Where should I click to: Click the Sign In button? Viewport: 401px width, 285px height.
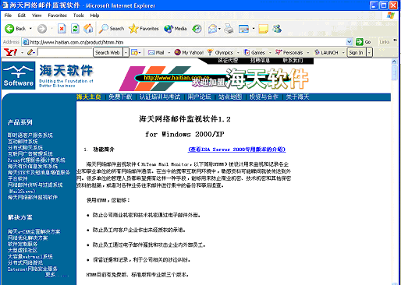click(x=356, y=52)
